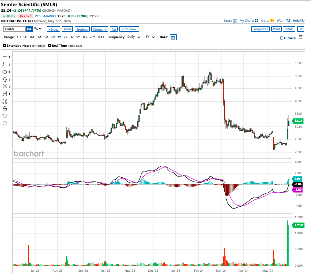Click the Grid View button
Screen dimensions: 311x276
(130, 29)
